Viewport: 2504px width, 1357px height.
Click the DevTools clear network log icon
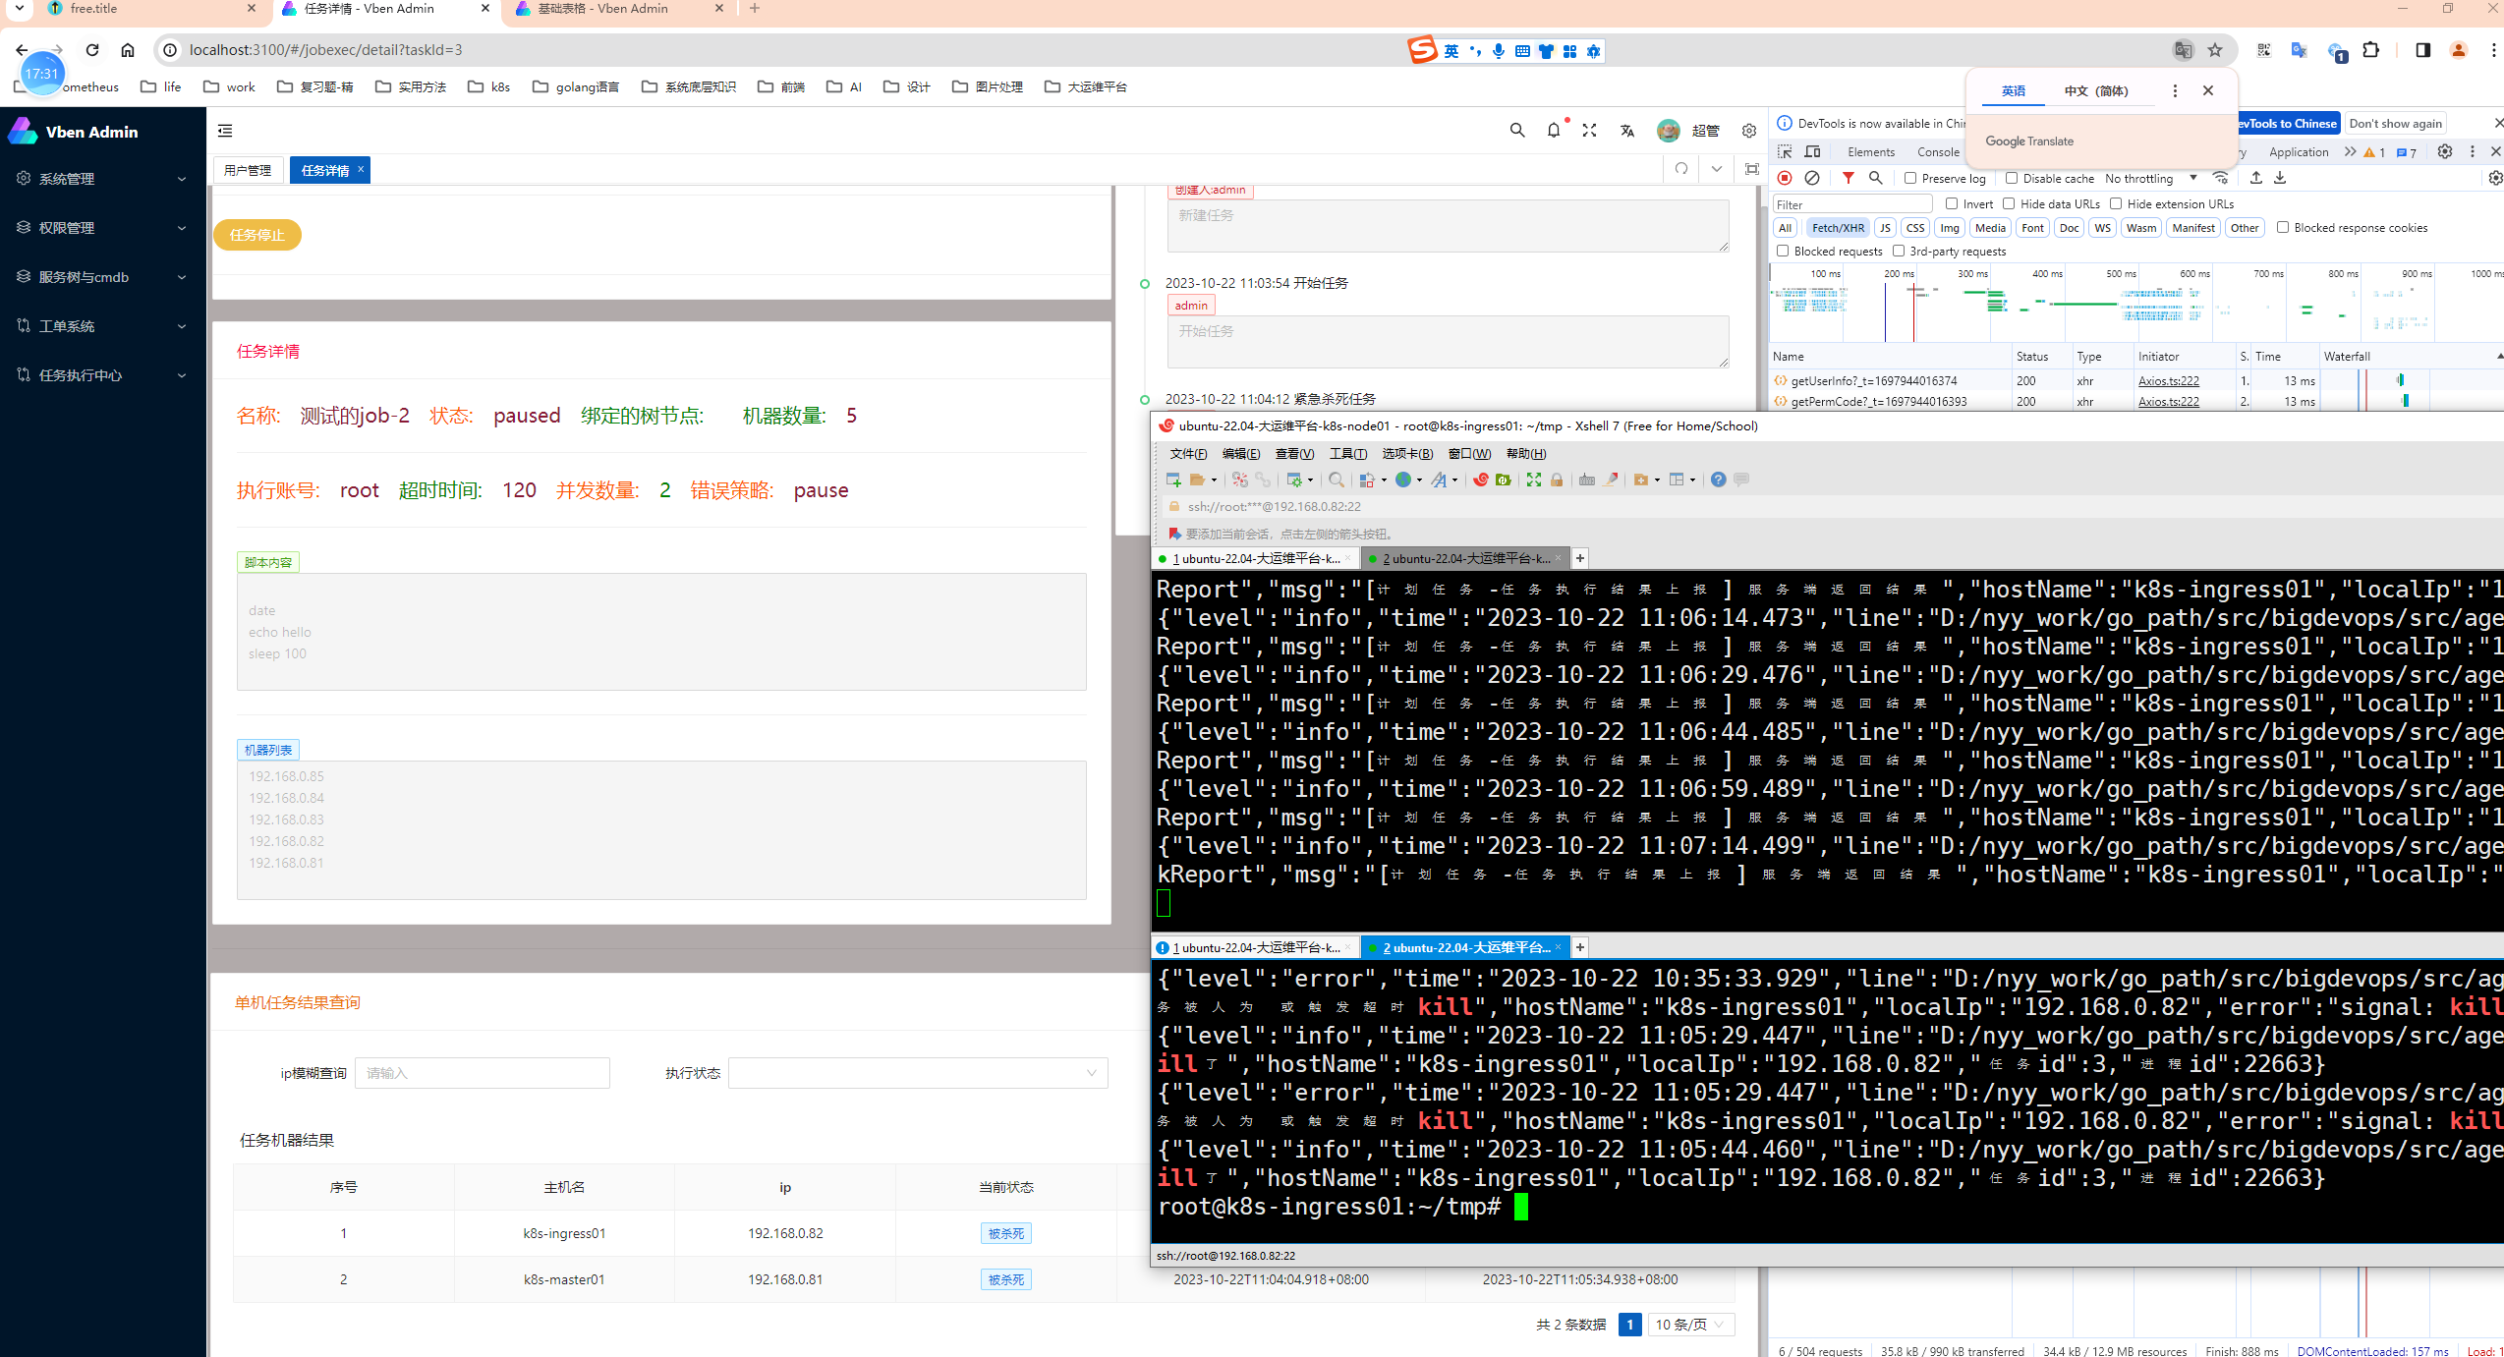(x=1812, y=178)
